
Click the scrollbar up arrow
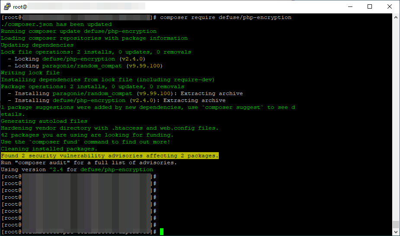click(x=396, y=17)
